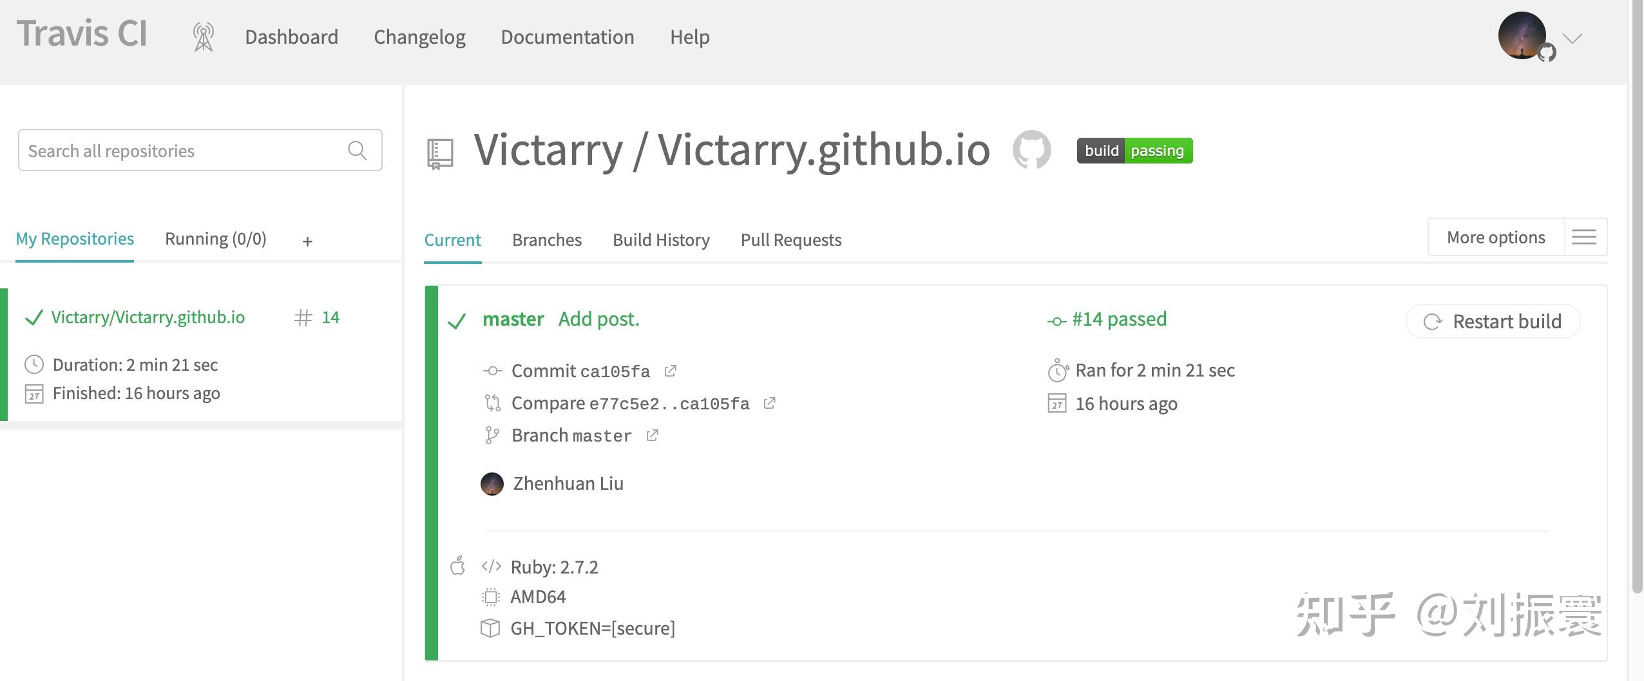Open the Dashboard menu item

click(291, 37)
